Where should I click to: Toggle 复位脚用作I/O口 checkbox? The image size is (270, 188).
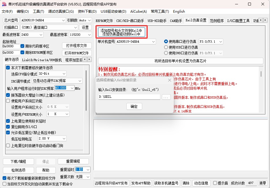pos(8,127)
